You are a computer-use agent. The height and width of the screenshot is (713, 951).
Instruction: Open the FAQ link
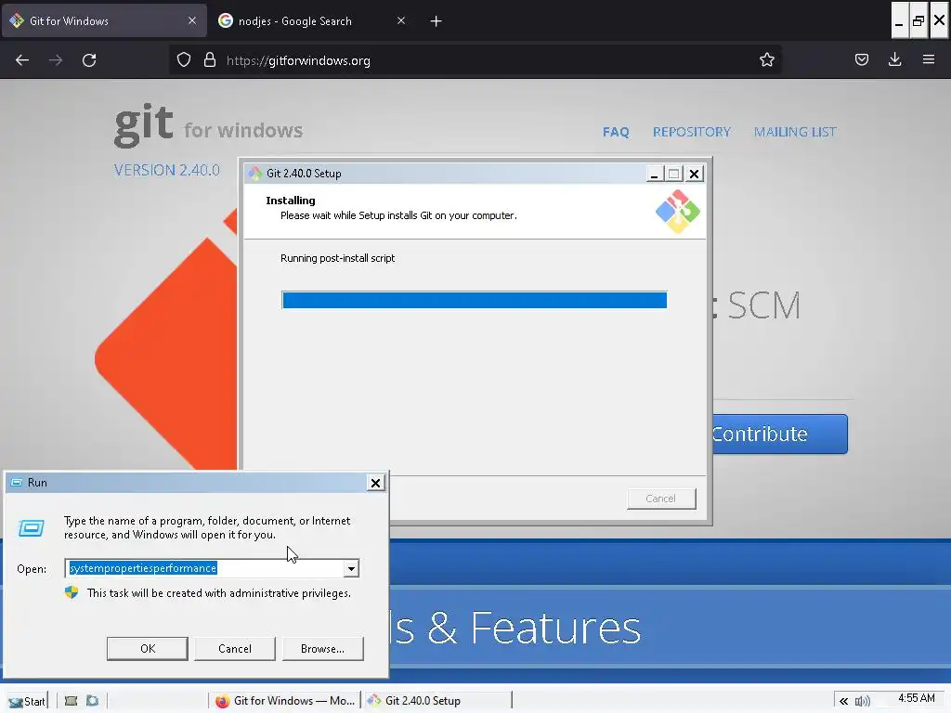tap(616, 132)
